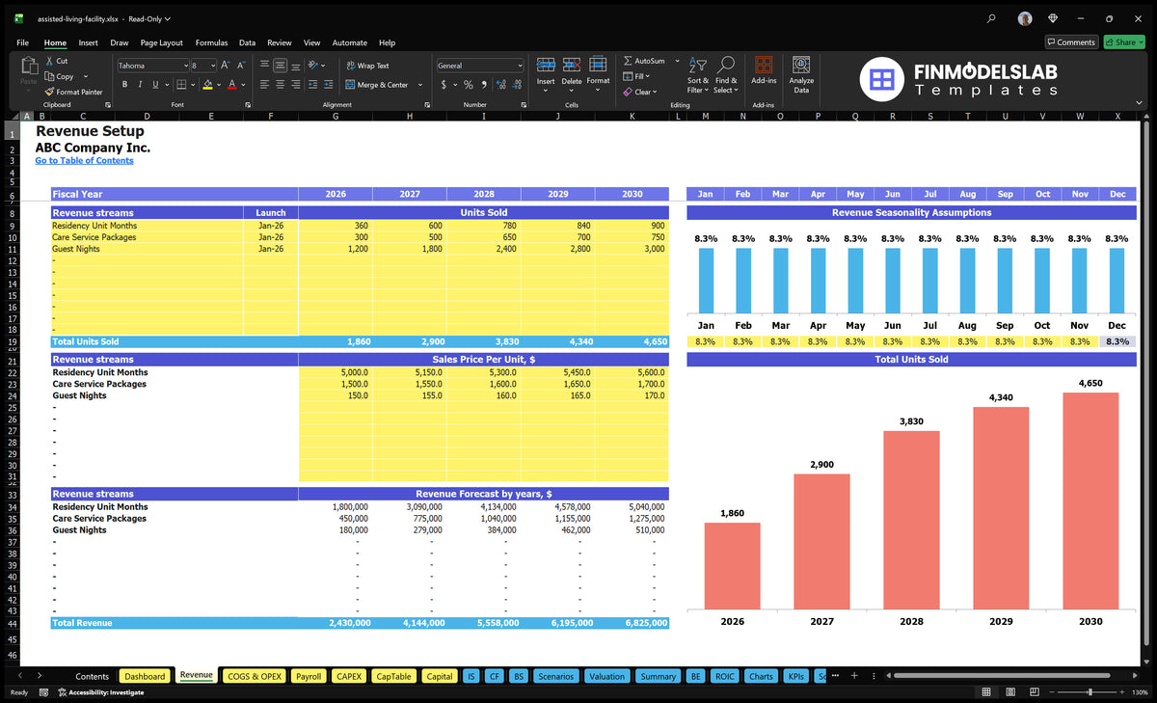
Task: Apply accounting dollar format
Action: tap(444, 85)
